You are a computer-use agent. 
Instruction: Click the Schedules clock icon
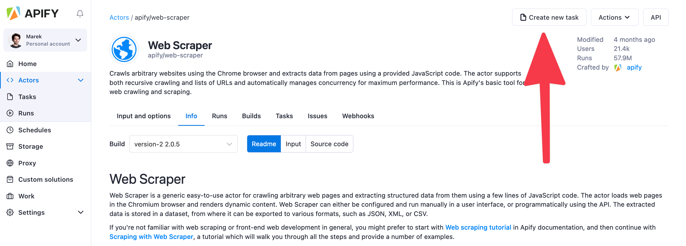pyautogui.click(x=10, y=130)
